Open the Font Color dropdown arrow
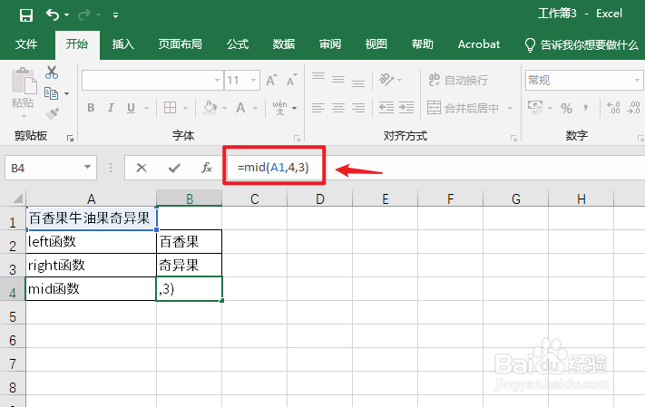This screenshot has width=645, height=407. tap(256, 109)
